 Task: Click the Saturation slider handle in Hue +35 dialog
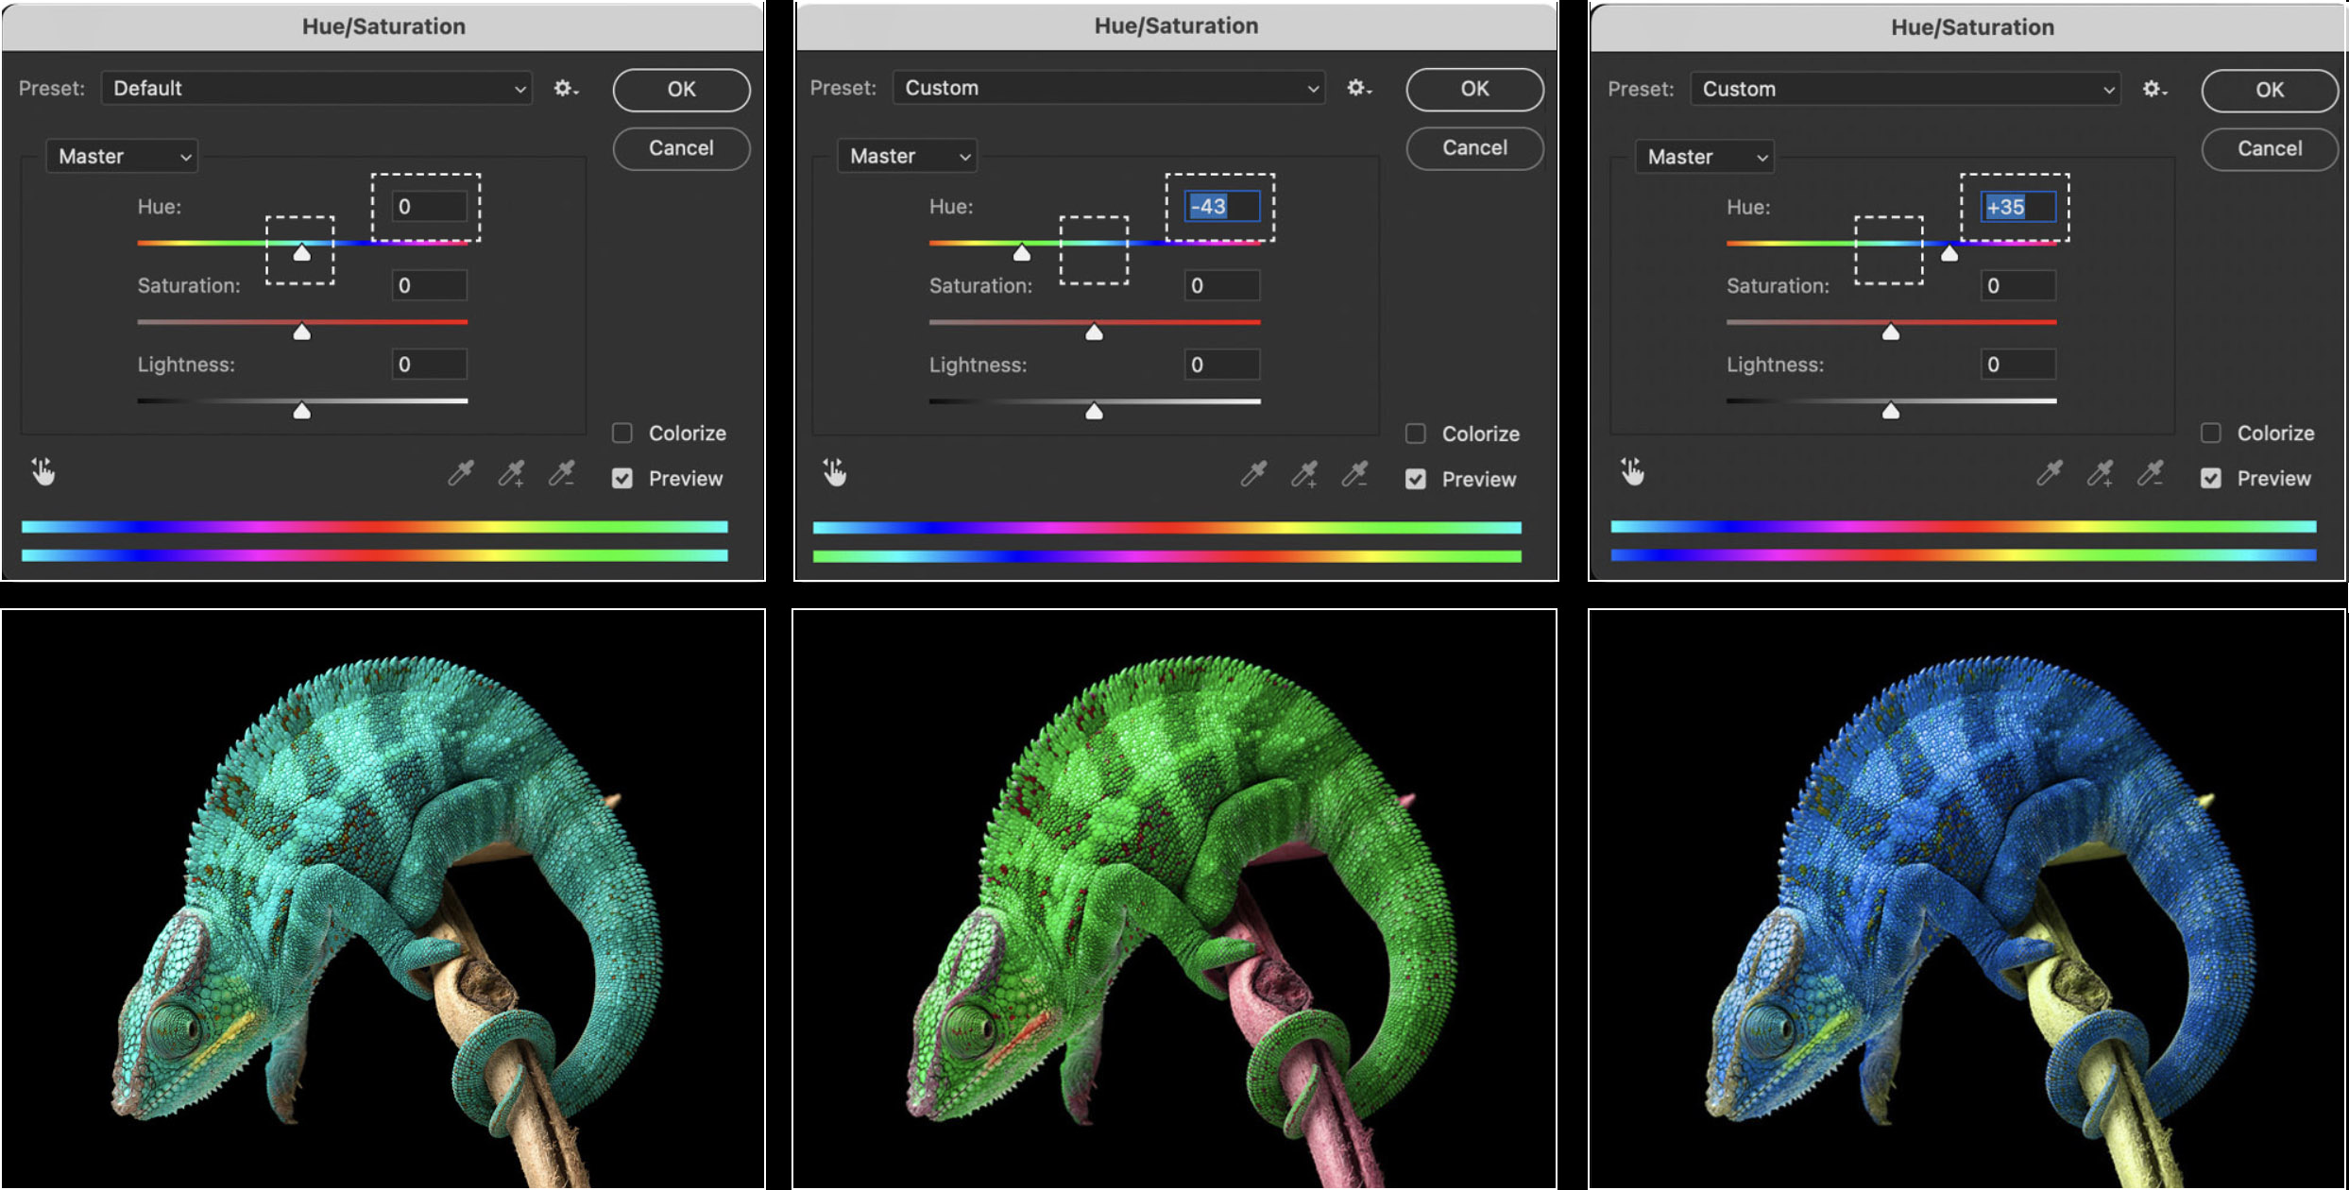[1891, 331]
